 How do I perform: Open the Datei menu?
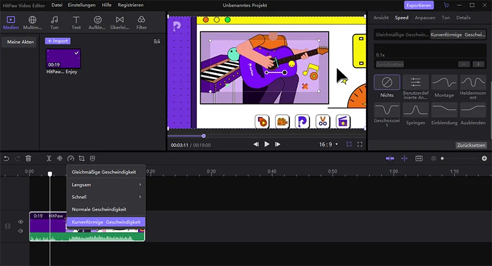click(x=57, y=5)
